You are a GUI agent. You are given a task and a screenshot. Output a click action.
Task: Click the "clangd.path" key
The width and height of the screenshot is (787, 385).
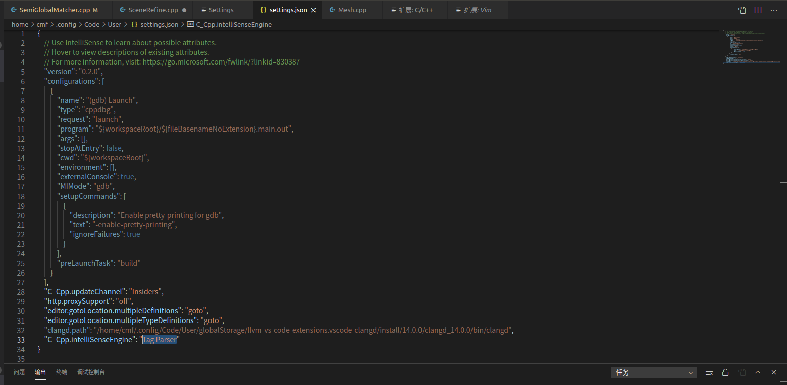pos(67,330)
